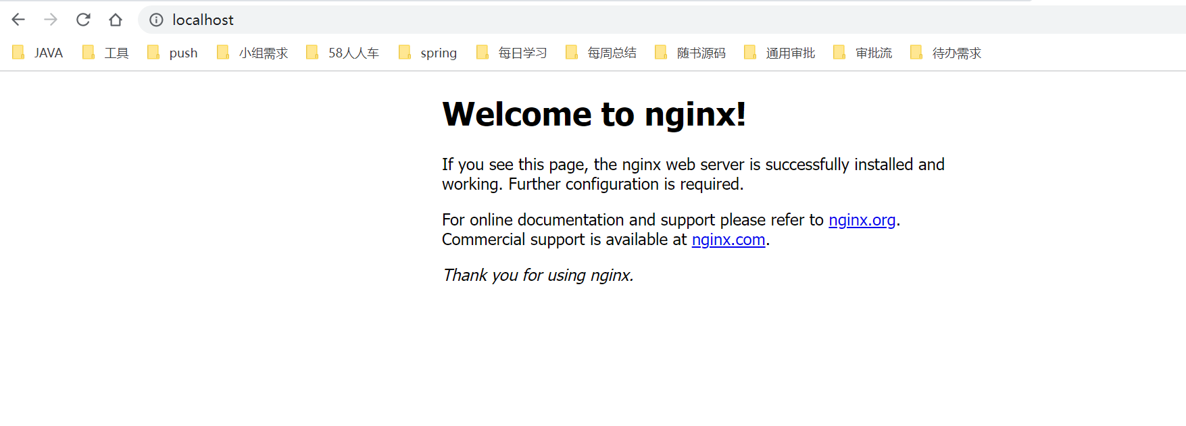Open the 每日学习 bookmark folder
This screenshot has width=1186, height=426.
512,53
